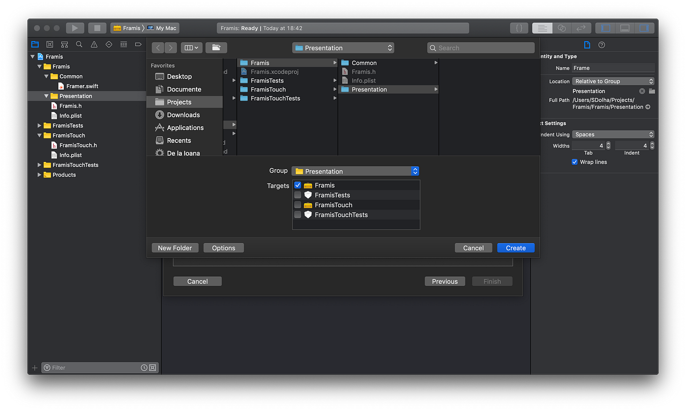
Task: Open the Group dropdown showing Presentation
Action: coord(355,171)
